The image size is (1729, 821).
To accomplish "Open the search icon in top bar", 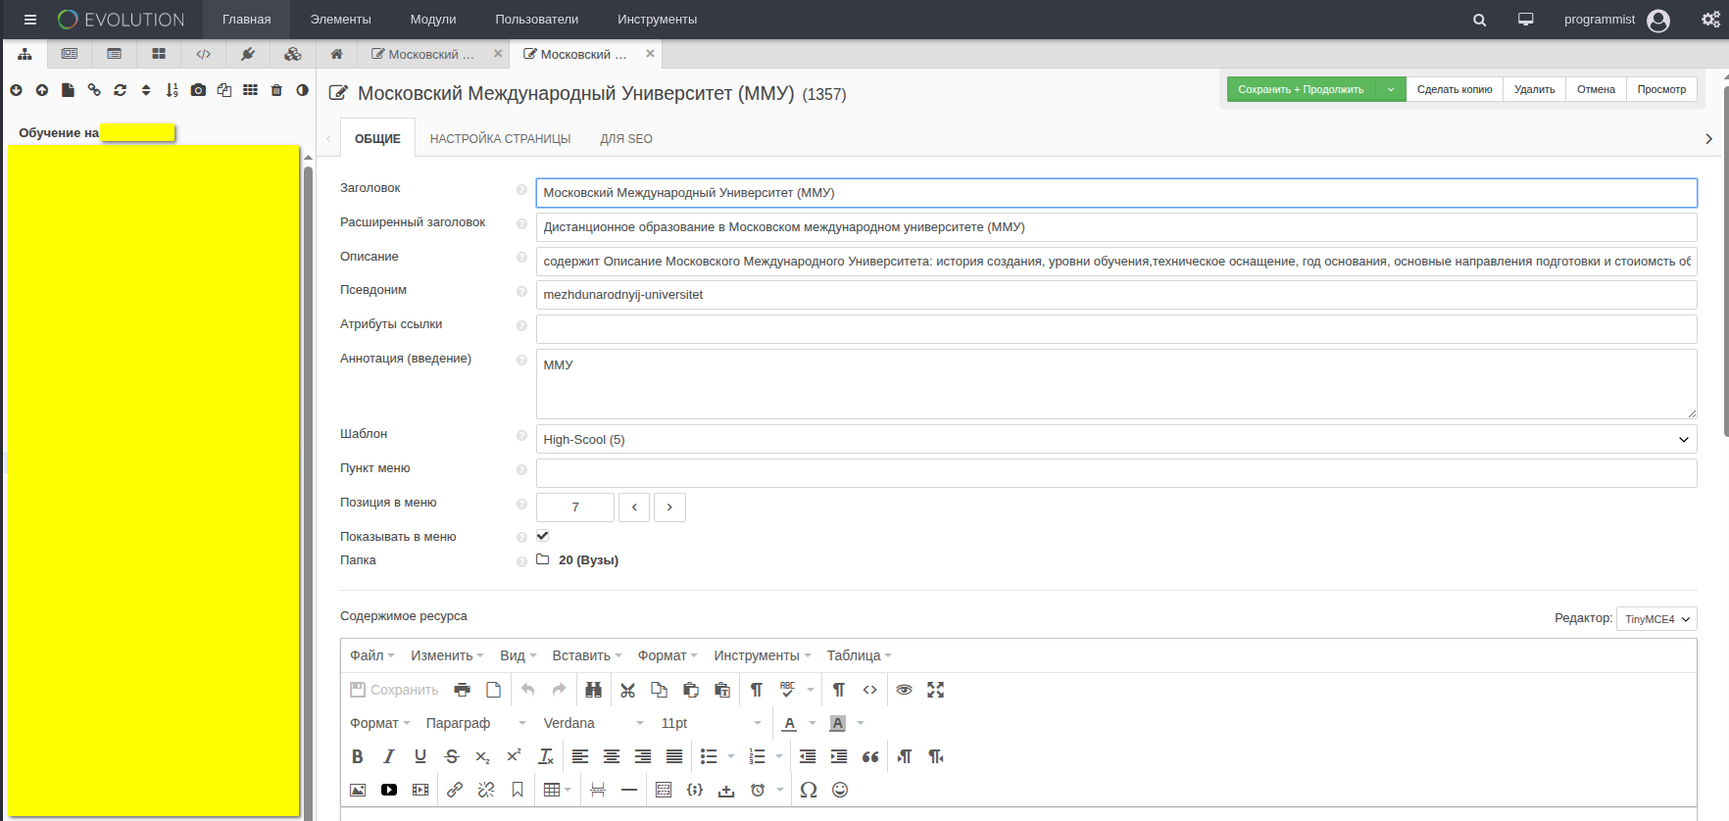I will (1479, 20).
